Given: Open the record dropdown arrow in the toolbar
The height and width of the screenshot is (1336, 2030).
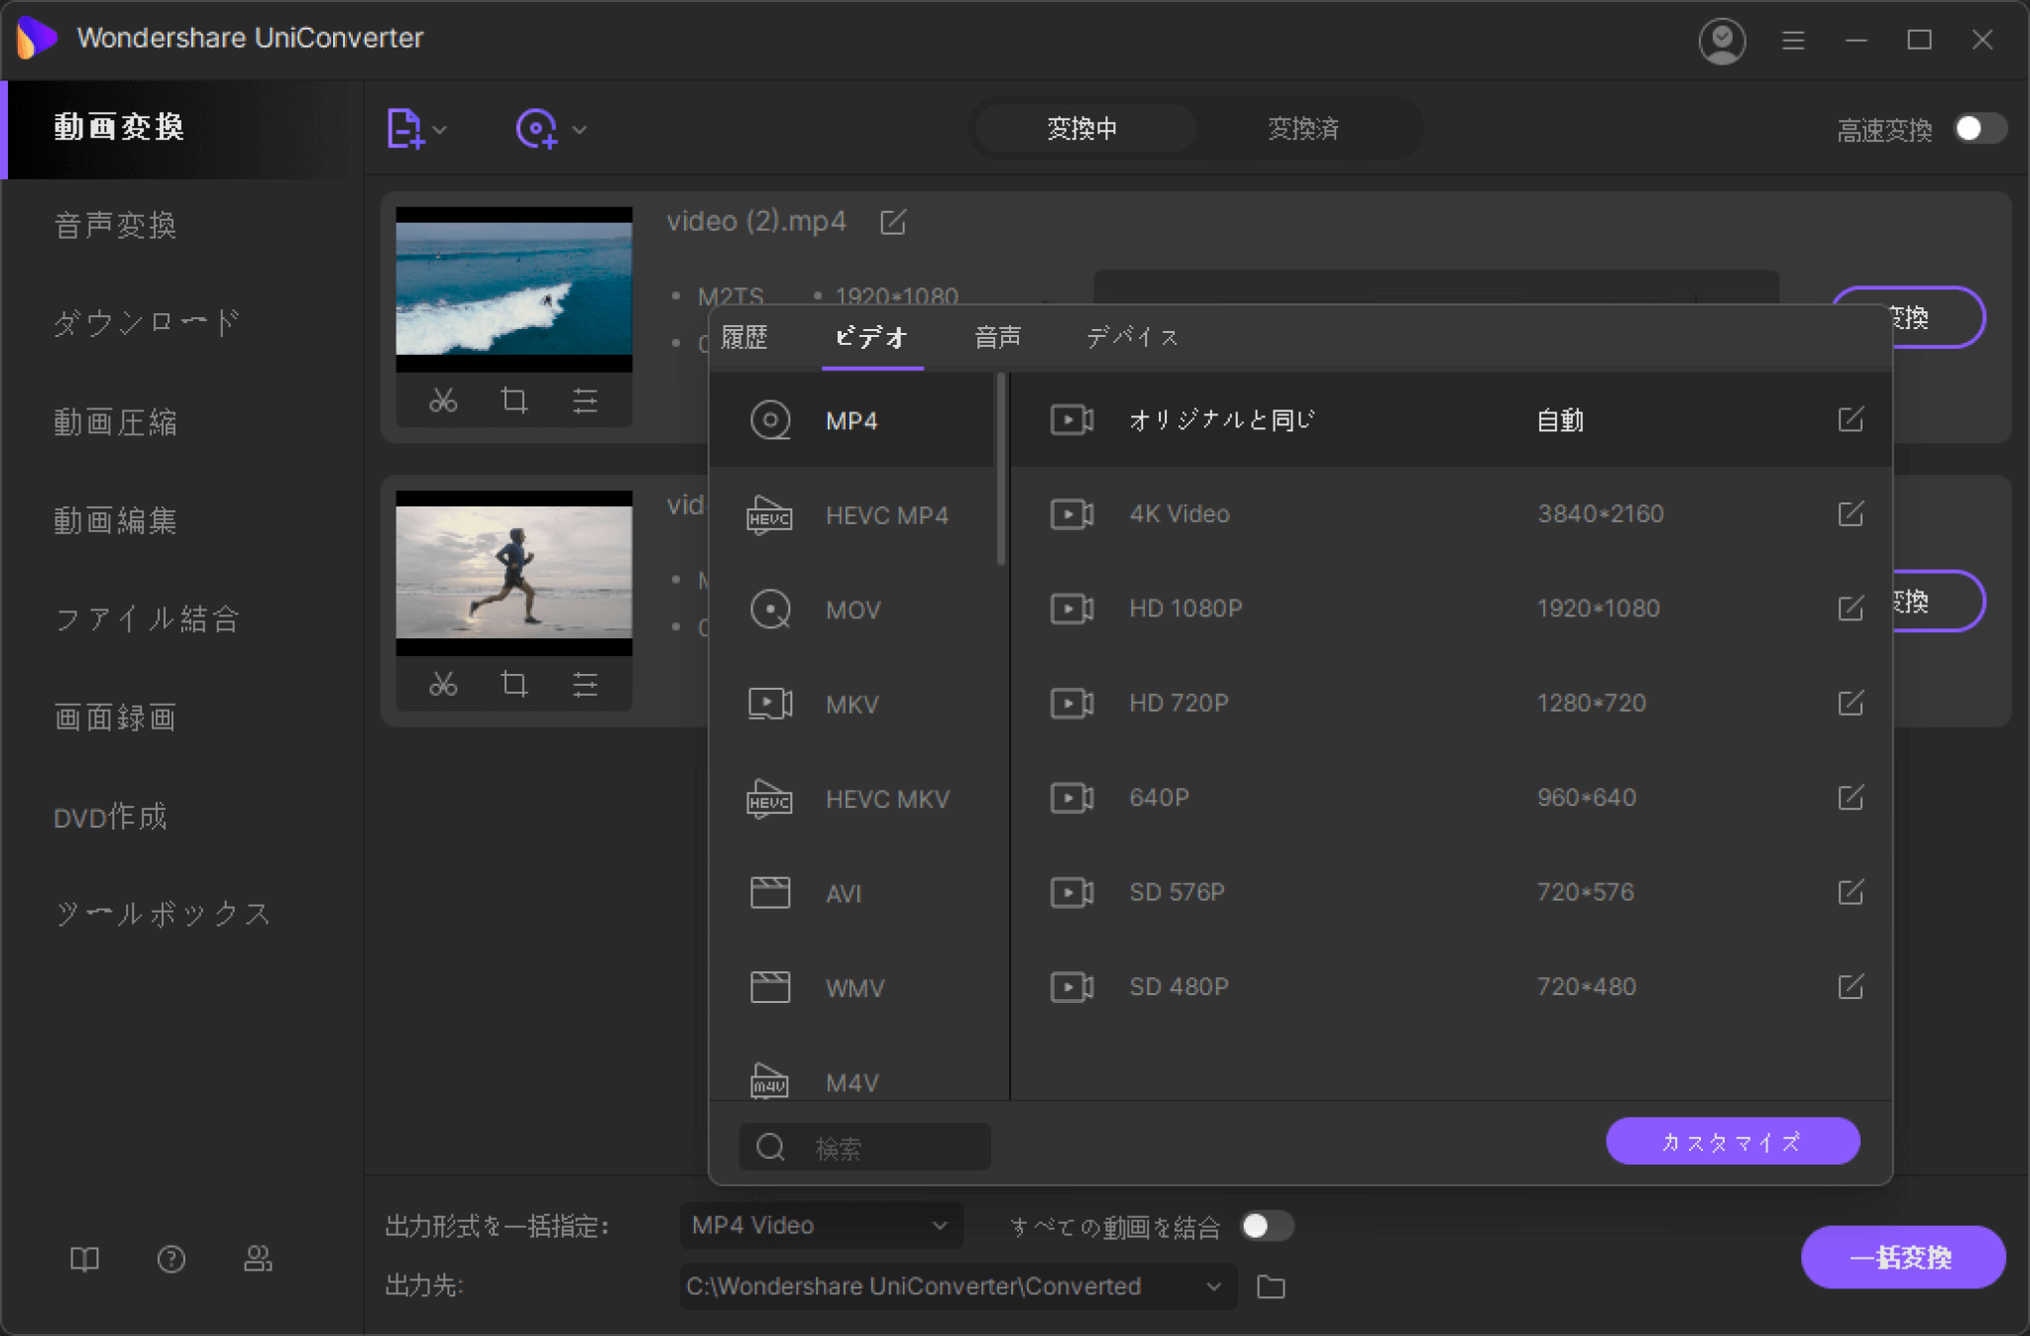Looking at the screenshot, I should pyautogui.click(x=580, y=130).
